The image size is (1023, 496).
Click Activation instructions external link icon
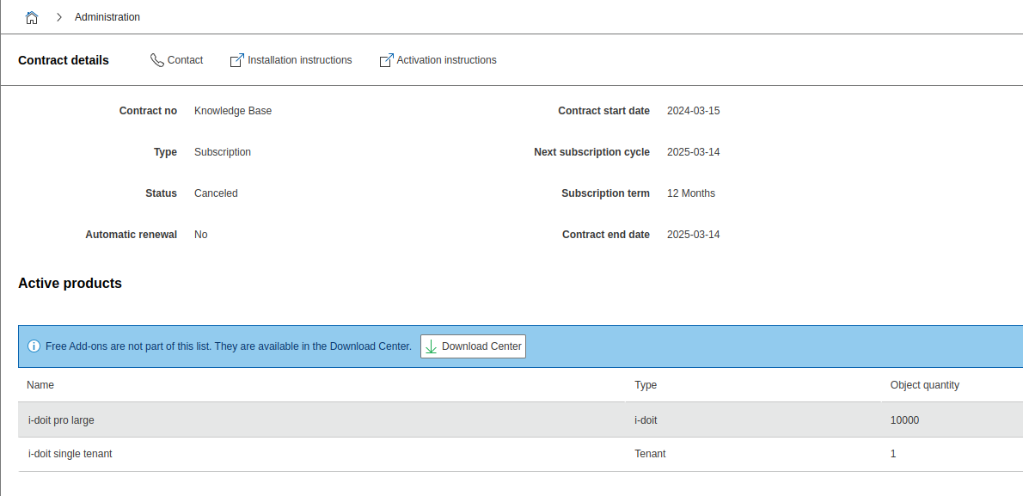tap(386, 60)
